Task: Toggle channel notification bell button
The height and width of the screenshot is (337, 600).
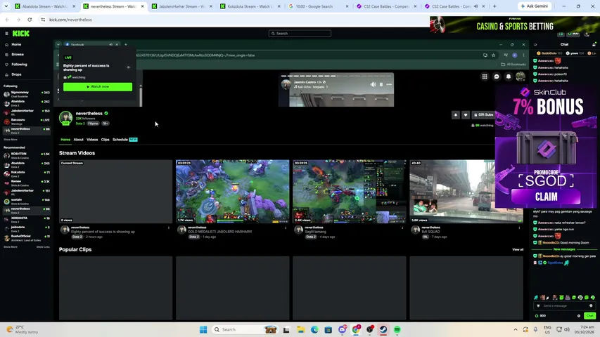Action: coord(455,114)
